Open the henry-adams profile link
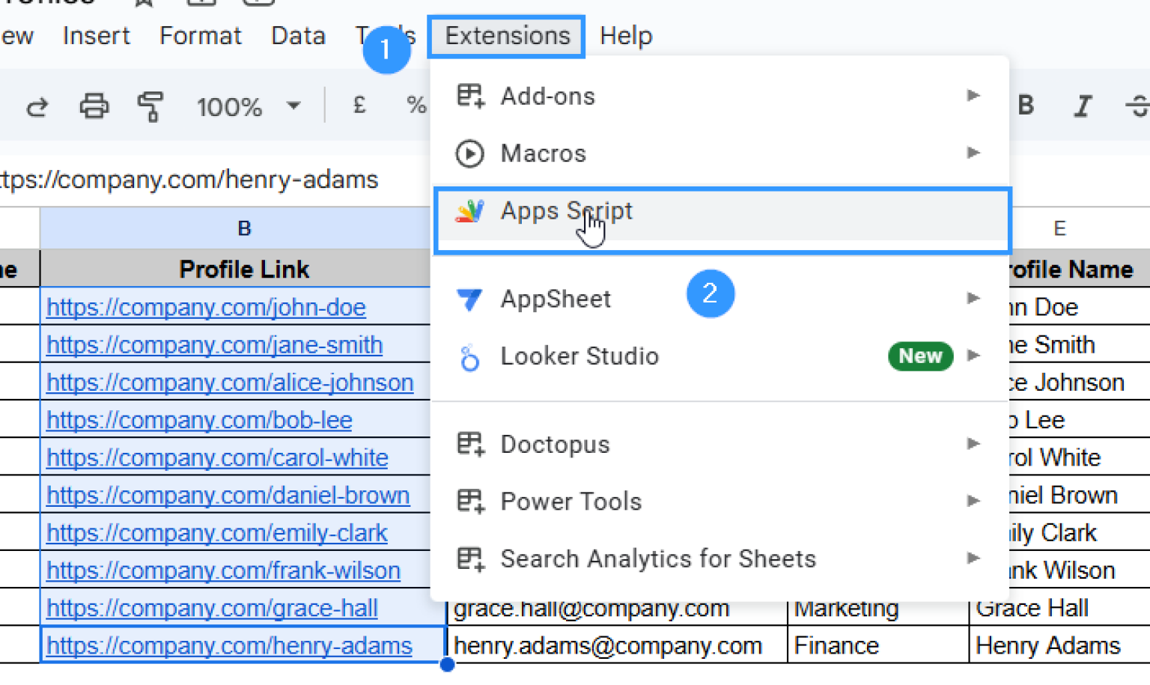This screenshot has height=685, width=1150. [x=228, y=645]
